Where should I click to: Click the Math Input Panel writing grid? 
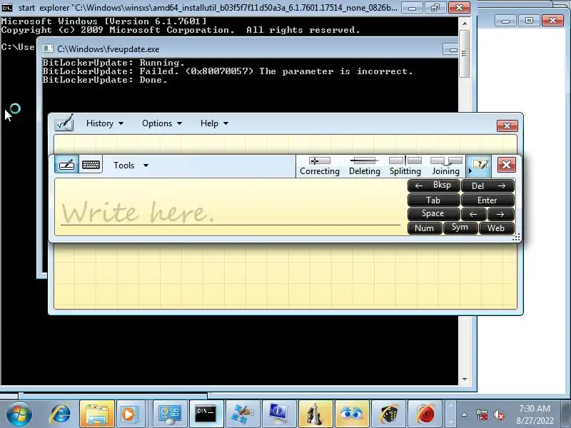click(x=285, y=277)
